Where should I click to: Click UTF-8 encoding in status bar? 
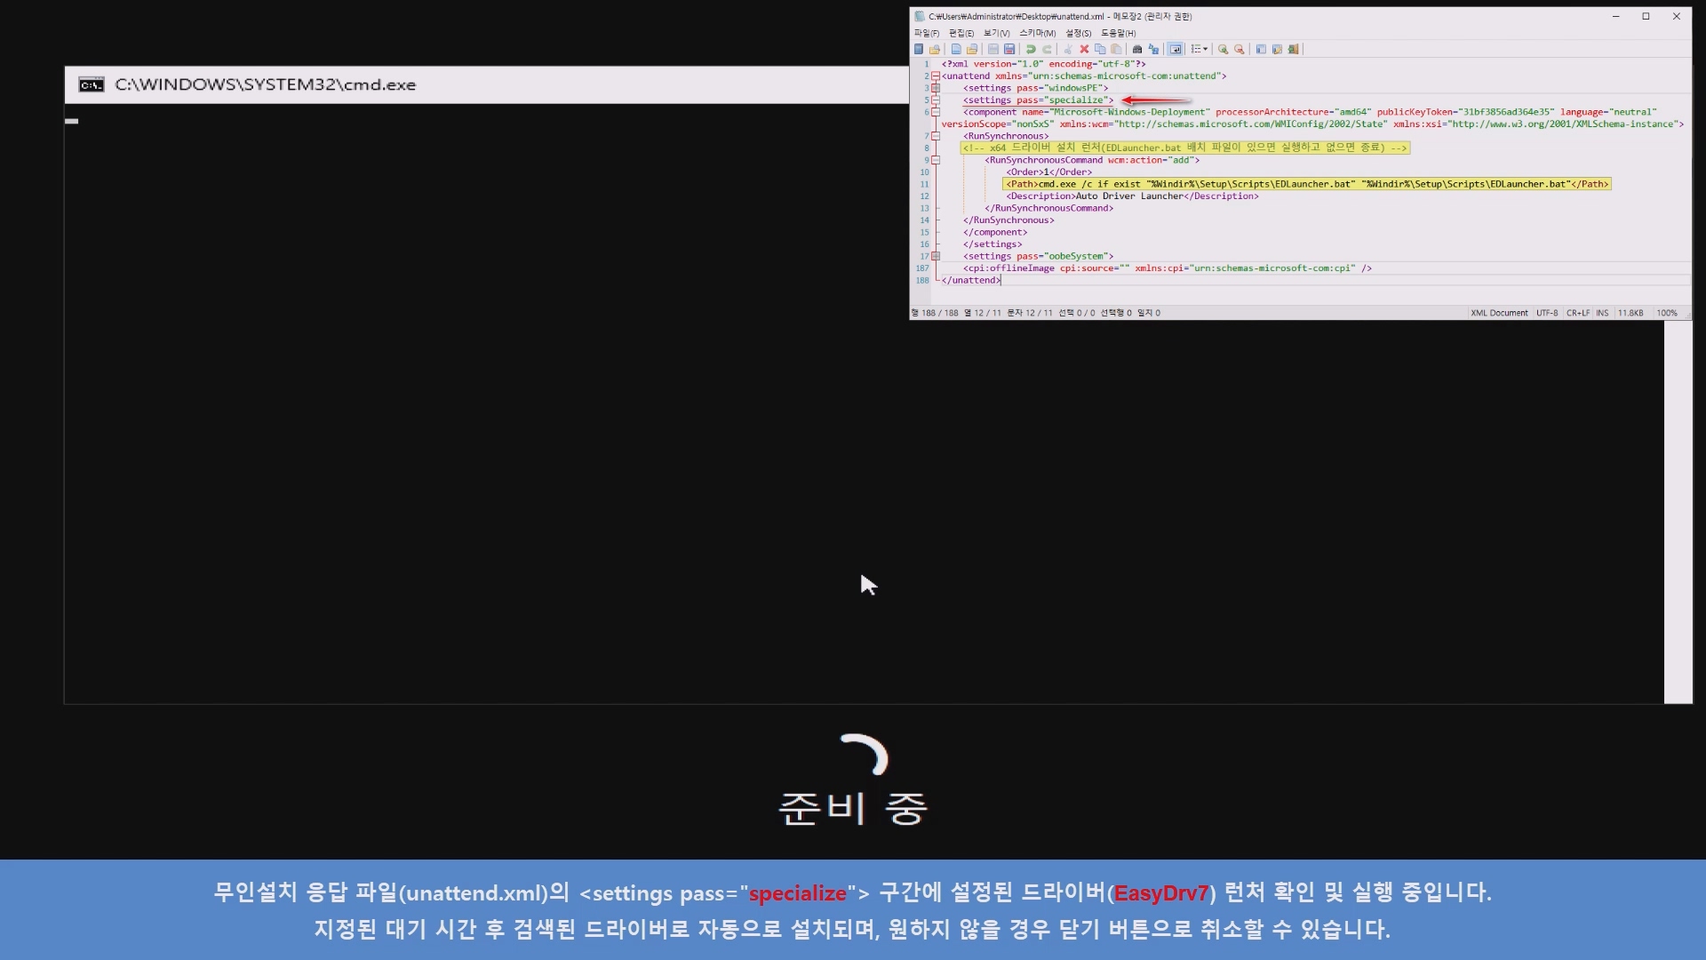pyautogui.click(x=1547, y=313)
